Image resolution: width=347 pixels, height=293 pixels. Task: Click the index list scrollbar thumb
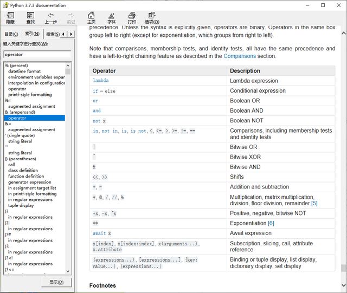[x=68, y=71]
